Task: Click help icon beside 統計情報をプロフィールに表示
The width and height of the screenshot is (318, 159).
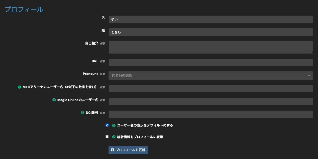Action: click(114, 137)
